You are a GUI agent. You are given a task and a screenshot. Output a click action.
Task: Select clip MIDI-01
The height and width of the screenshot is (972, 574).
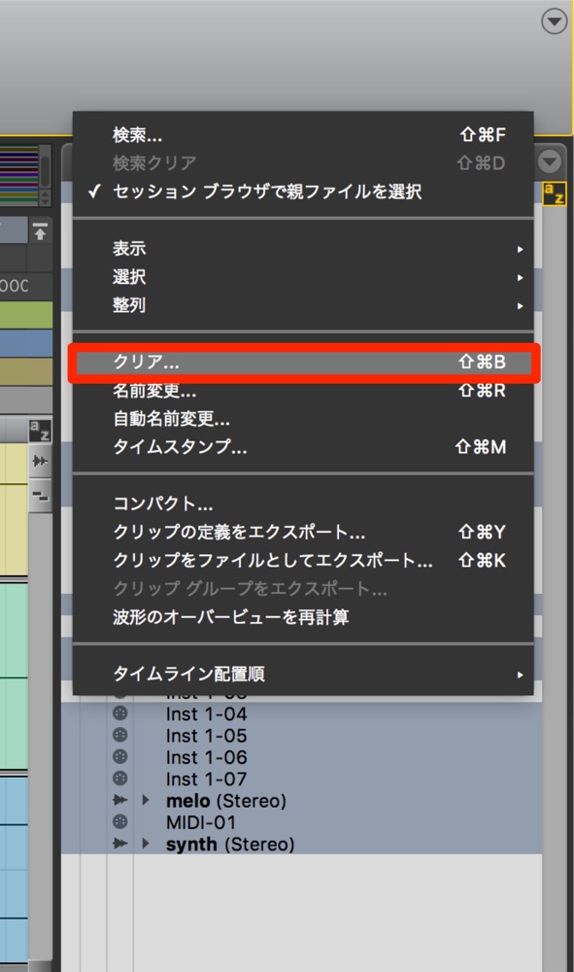click(x=201, y=822)
